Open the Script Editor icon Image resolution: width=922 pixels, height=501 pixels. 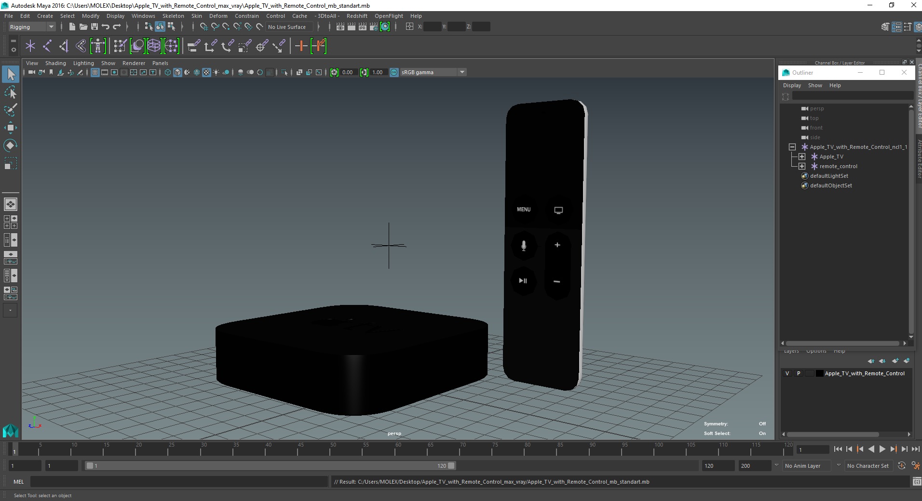point(917,482)
